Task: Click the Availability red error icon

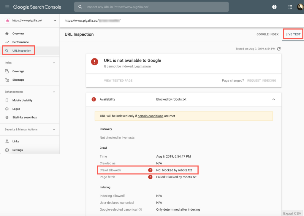Action: pos(94,99)
